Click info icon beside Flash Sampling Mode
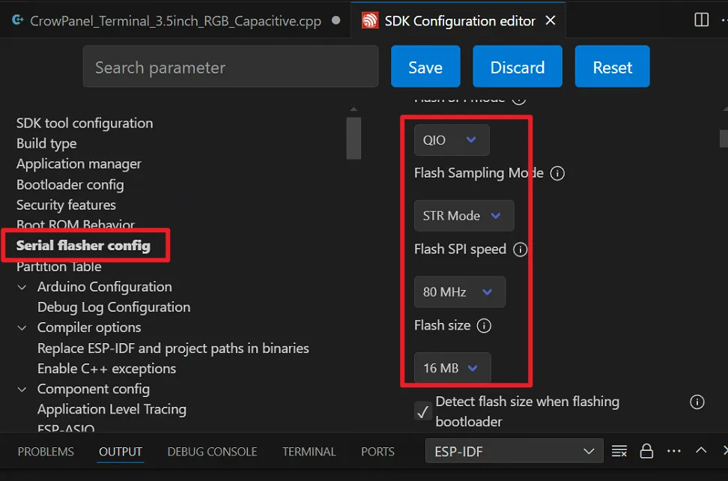 tap(557, 173)
